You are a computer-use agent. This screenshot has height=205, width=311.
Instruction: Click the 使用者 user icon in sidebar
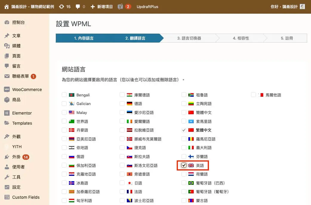[7, 167]
